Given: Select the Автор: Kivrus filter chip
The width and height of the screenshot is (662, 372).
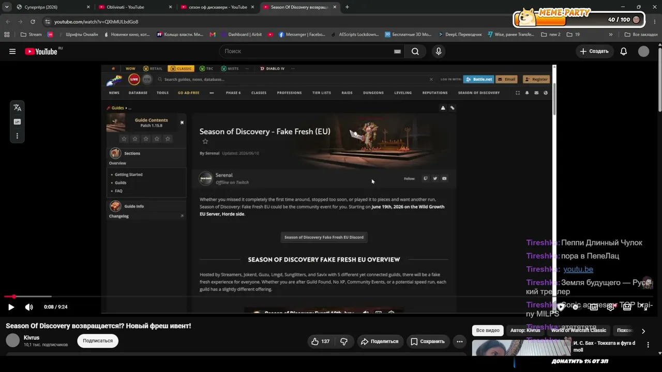Looking at the screenshot, I should coord(525,331).
